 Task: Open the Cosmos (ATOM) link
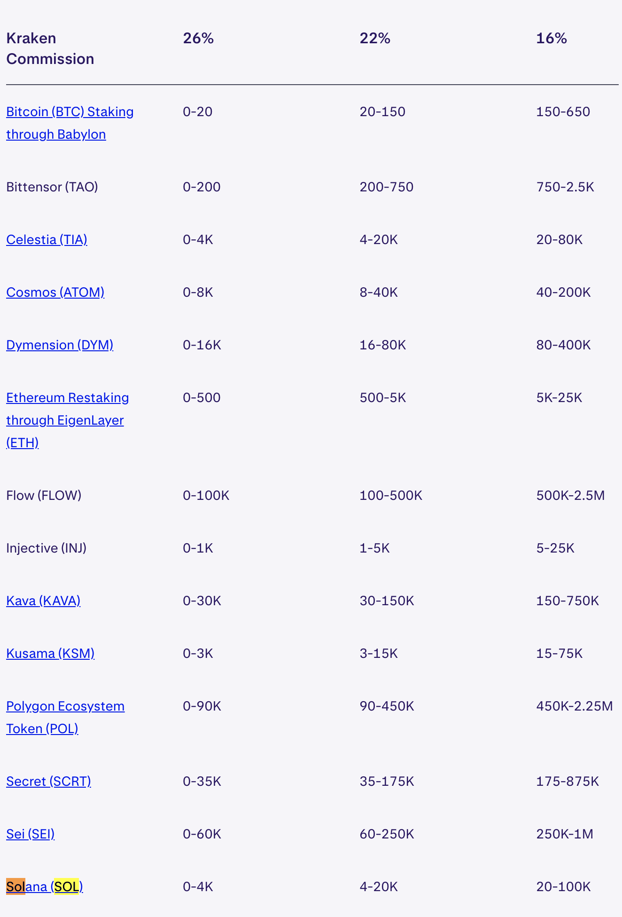(55, 292)
